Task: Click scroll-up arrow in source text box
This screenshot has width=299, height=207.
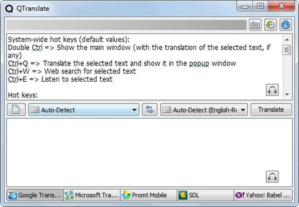Action: [x=287, y=40]
